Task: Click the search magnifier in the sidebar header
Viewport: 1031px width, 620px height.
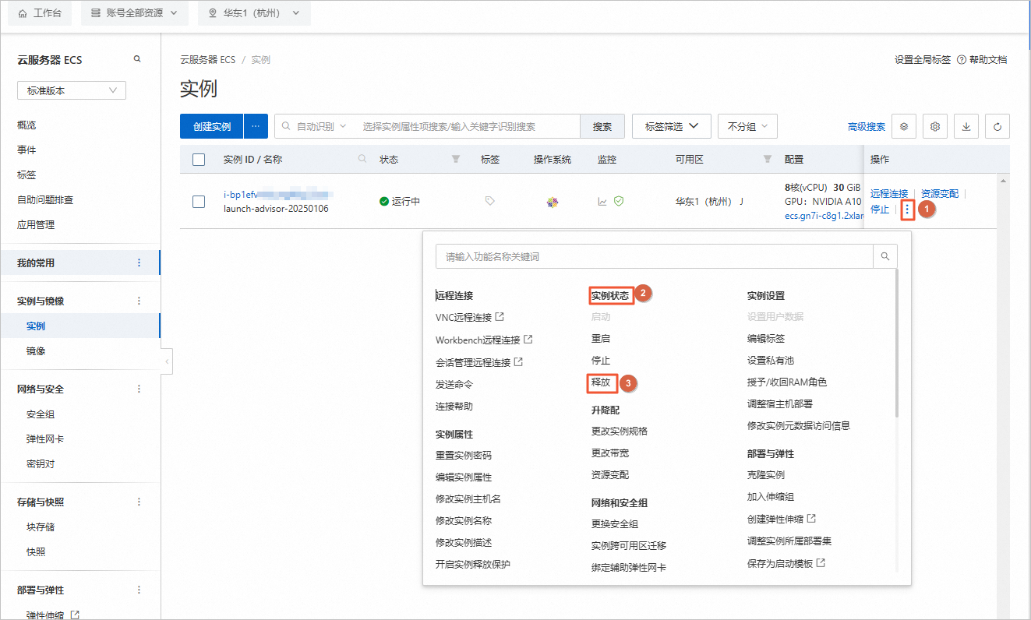Action: pyautogui.click(x=137, y=59)
